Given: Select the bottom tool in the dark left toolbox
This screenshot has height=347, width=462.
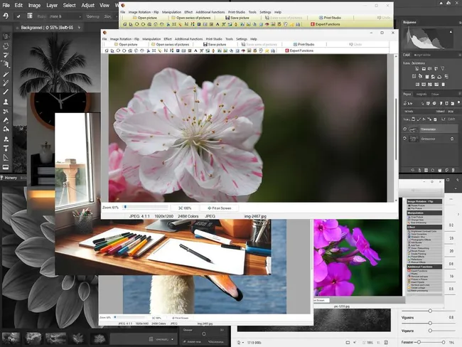Looking at the screenshot, I should pos(6,167).
